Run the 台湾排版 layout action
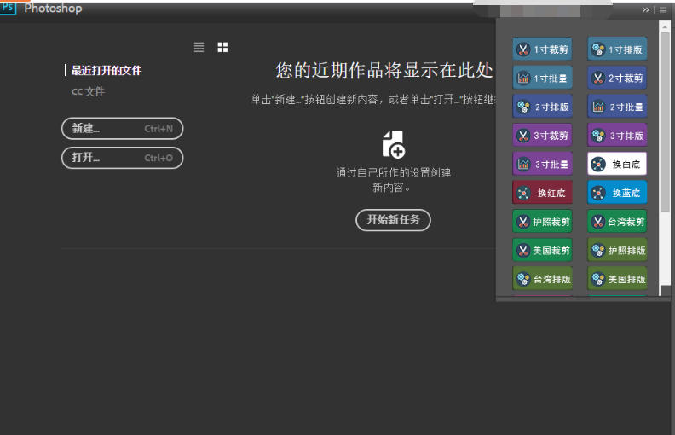 click(x=542, y=279)
